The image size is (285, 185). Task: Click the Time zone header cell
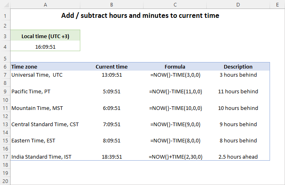click(45, 67)
